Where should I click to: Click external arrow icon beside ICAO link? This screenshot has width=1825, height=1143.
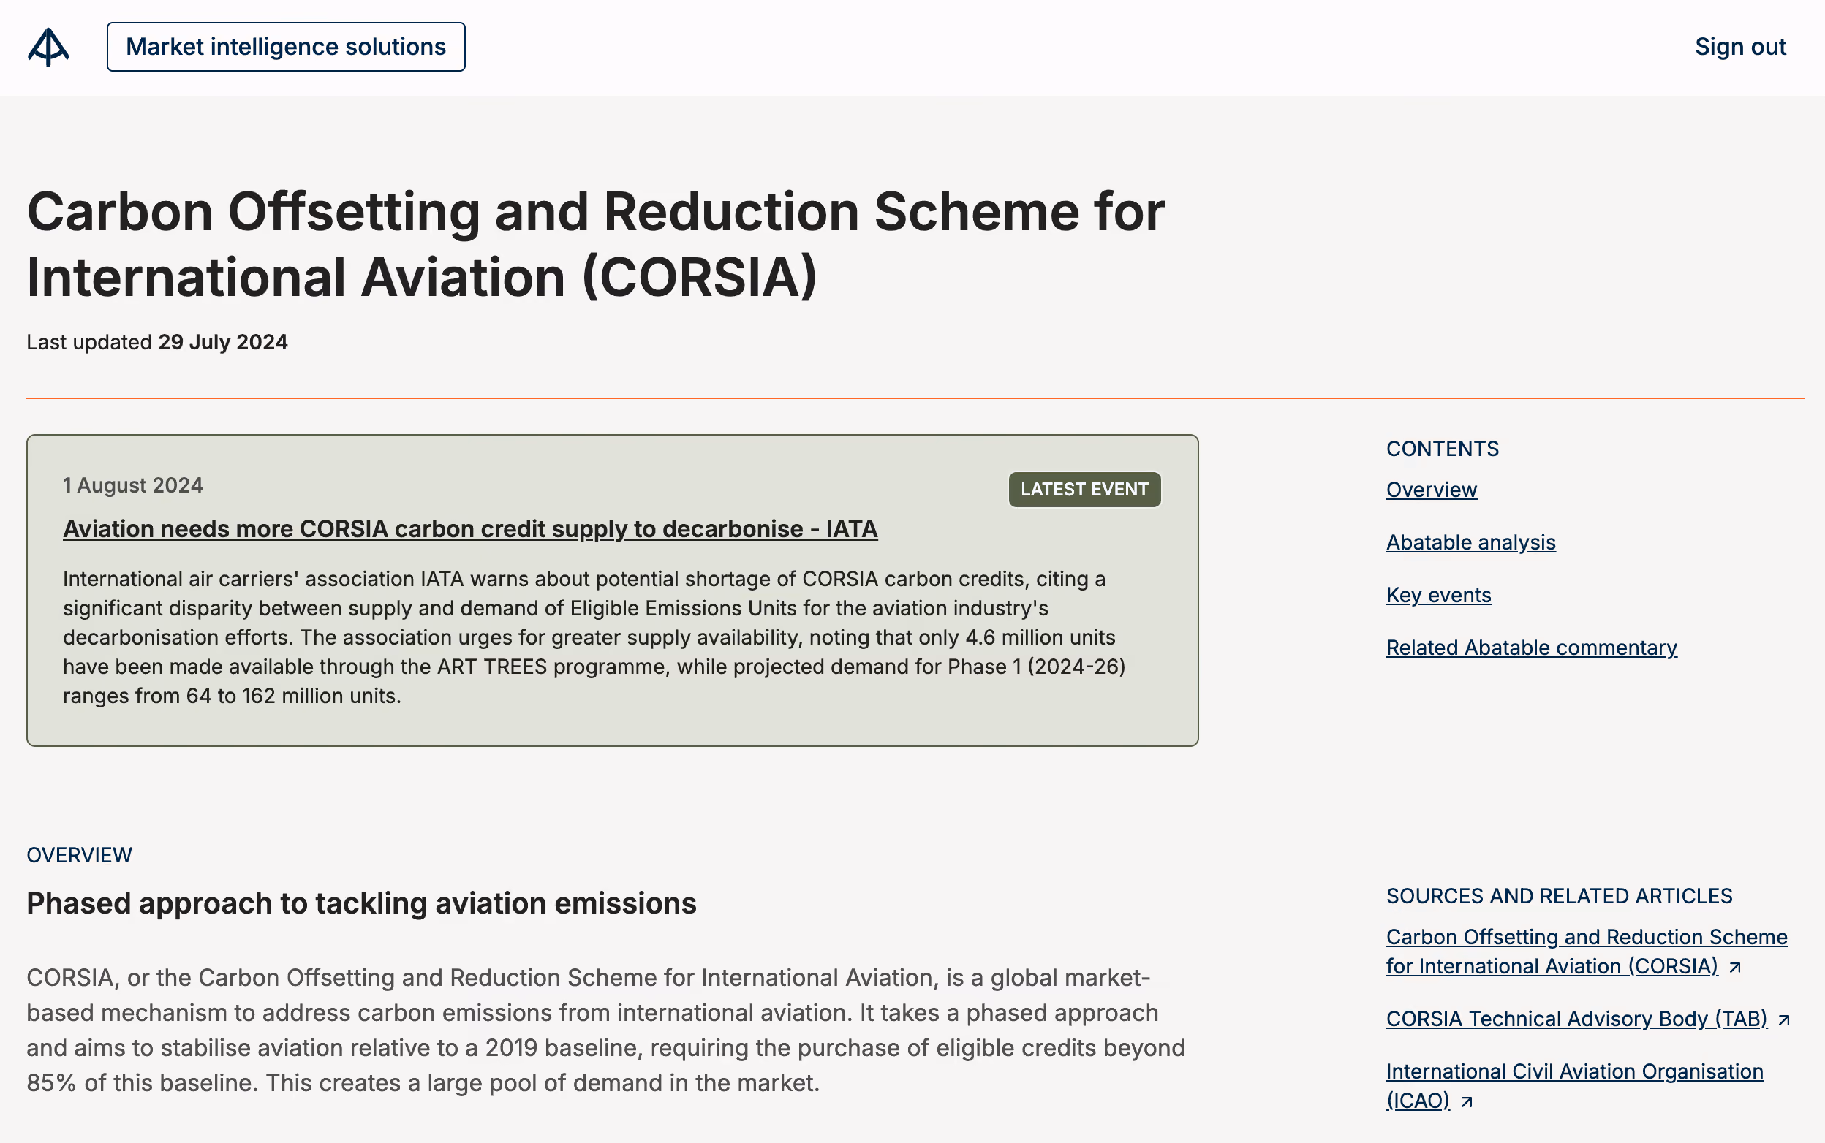tap(1467, 1102)
